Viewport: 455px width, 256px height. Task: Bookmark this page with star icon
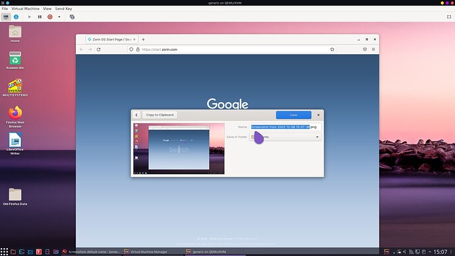pos(332,49)
